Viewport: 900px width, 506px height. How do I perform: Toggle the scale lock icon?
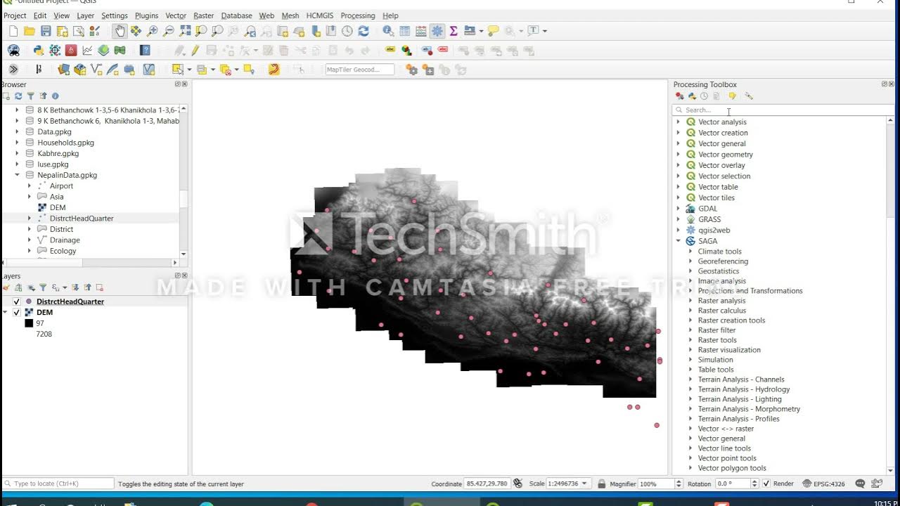coord(601,484)
